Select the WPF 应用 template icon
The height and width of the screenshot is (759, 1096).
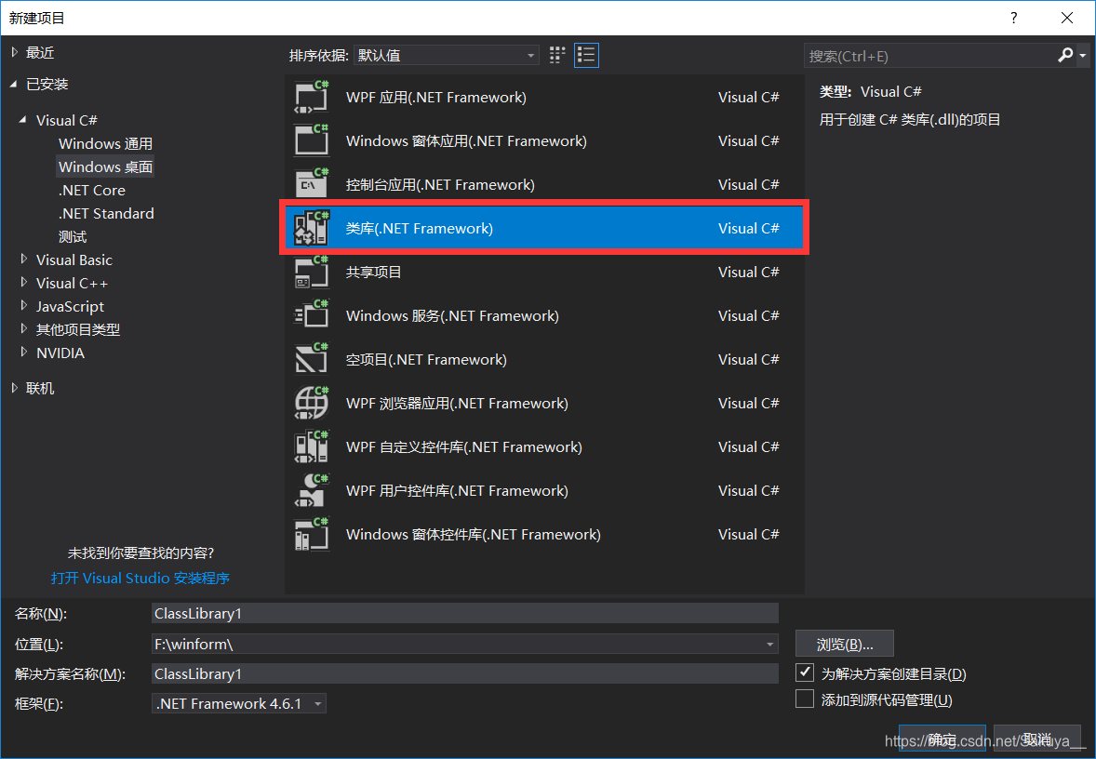pyautogui.click(x=312, y=97)
